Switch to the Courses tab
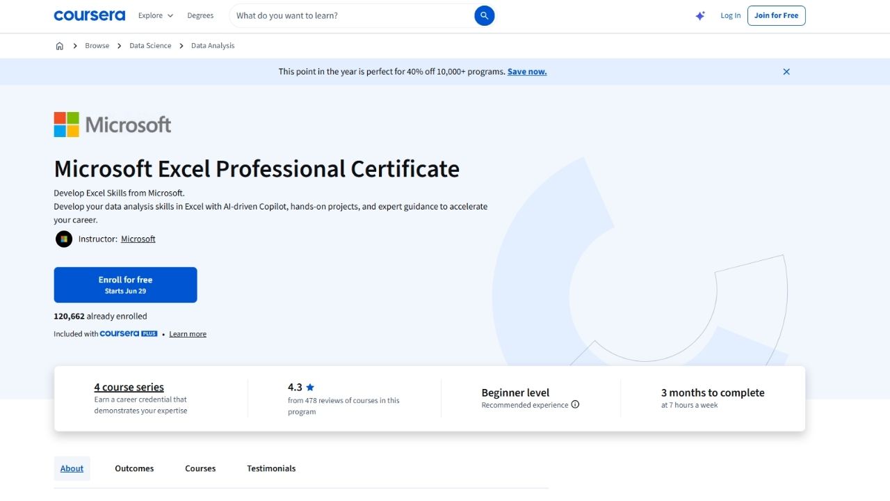 pos(200,468)
